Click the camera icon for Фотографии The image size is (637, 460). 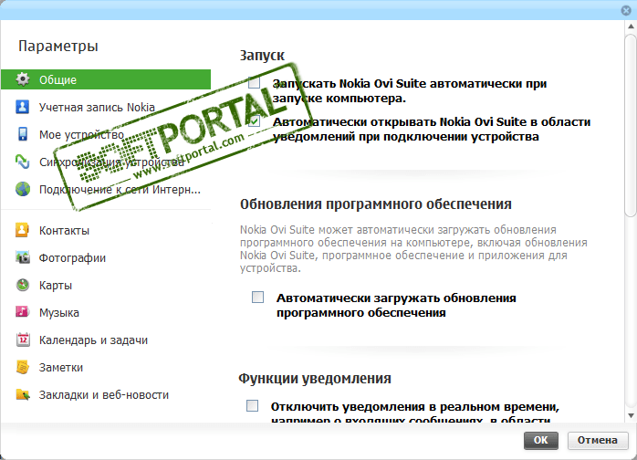pyautogui.click(x=23, y=257)
